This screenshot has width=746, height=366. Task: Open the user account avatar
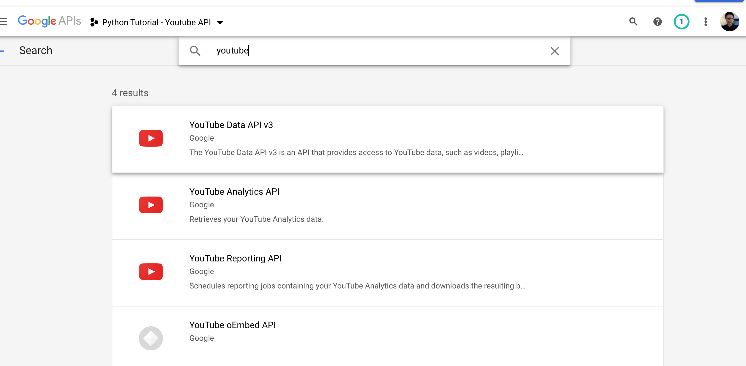point(729,22)
